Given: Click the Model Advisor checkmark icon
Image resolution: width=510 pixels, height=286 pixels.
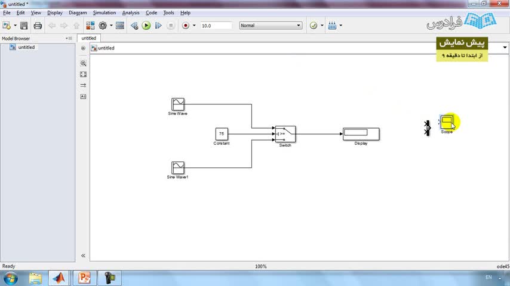Looking at the screenshot, I should click(314, 25).
